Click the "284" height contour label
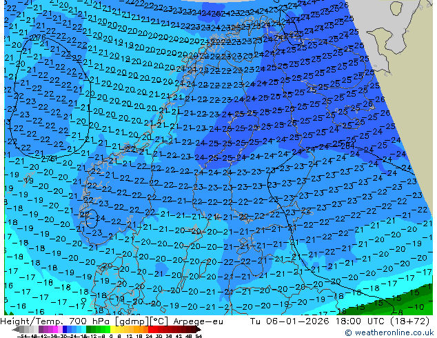Viewport: 437px width, 338px height. coord(347,146)
